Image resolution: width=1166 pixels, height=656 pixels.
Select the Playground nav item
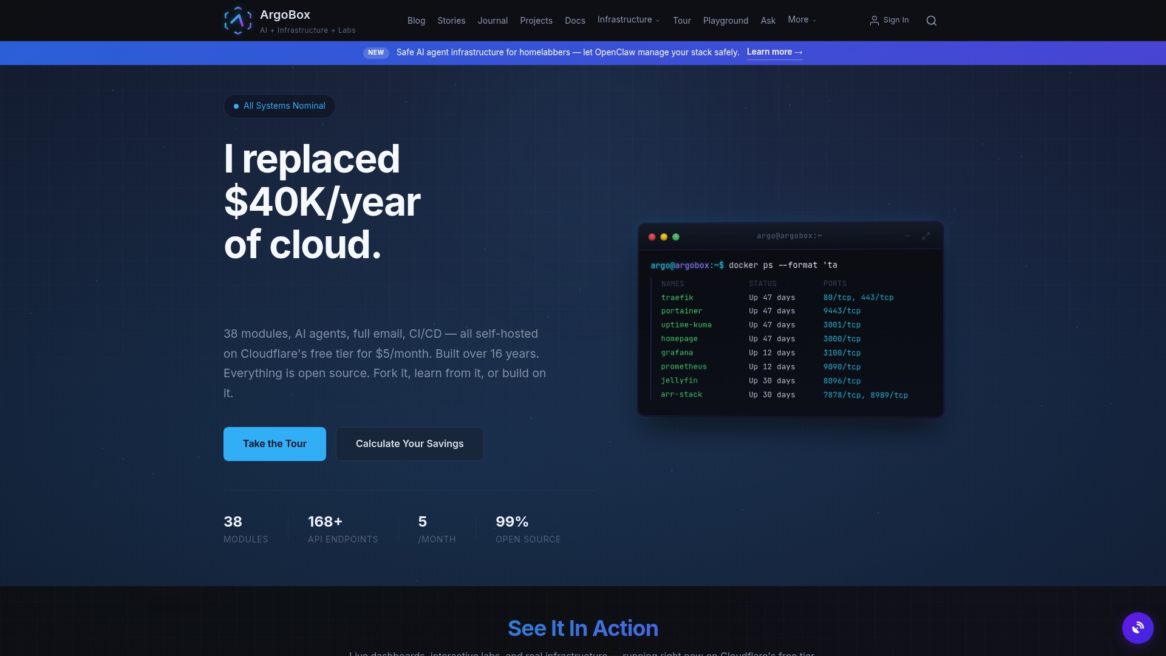click(726, 20)
